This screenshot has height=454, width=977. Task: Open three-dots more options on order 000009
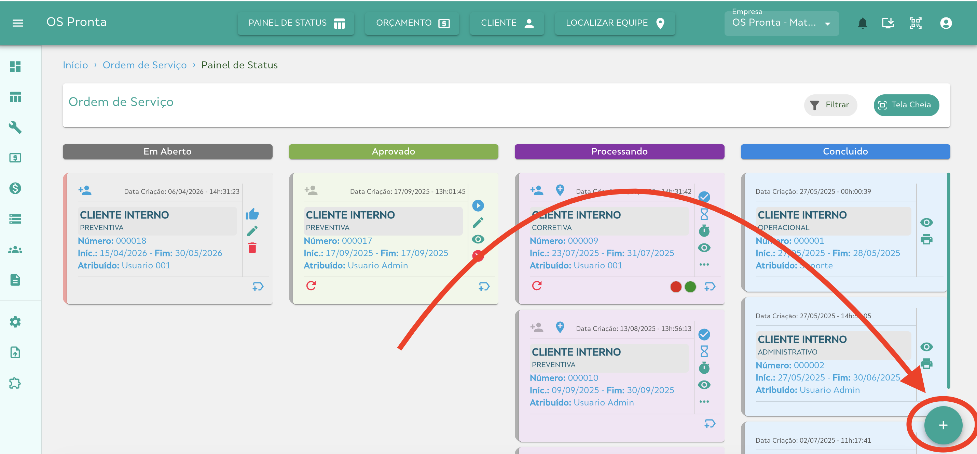pos(704,265)
